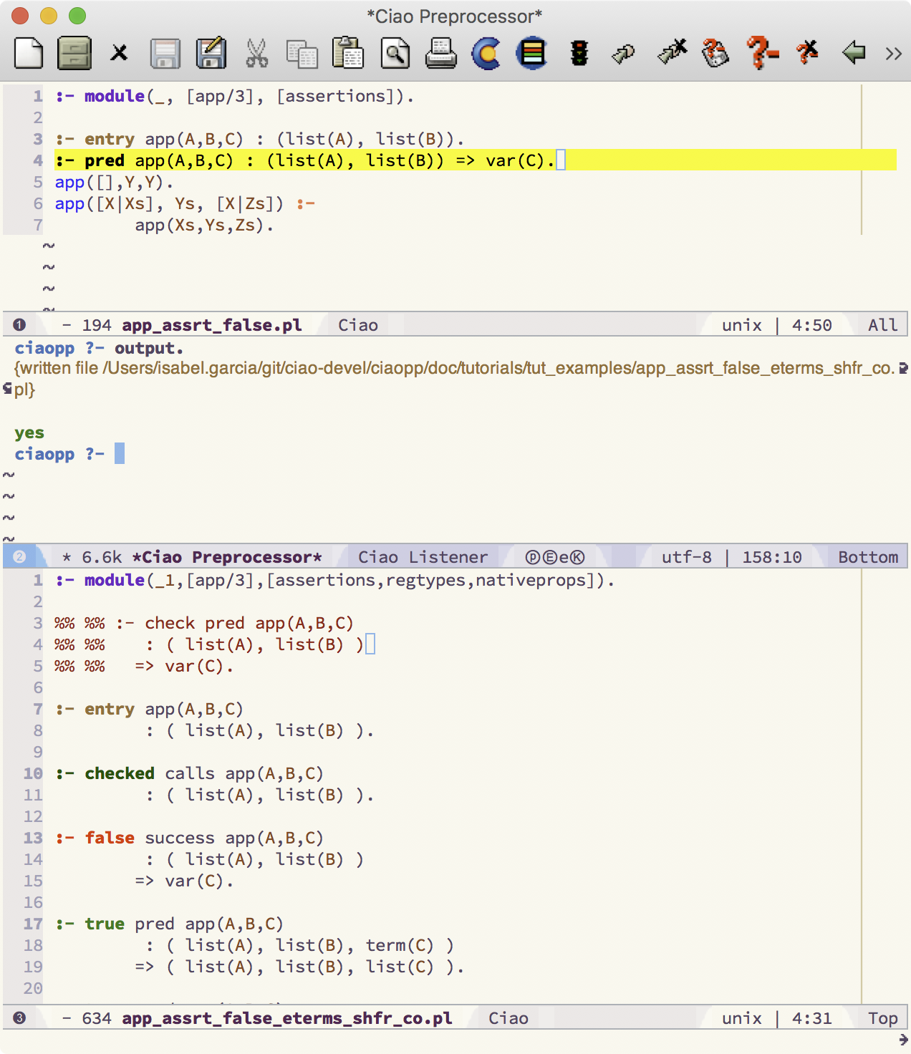Click the scissors Cut icon
The width and height of the screenshot is (911, 1054).
256,54
